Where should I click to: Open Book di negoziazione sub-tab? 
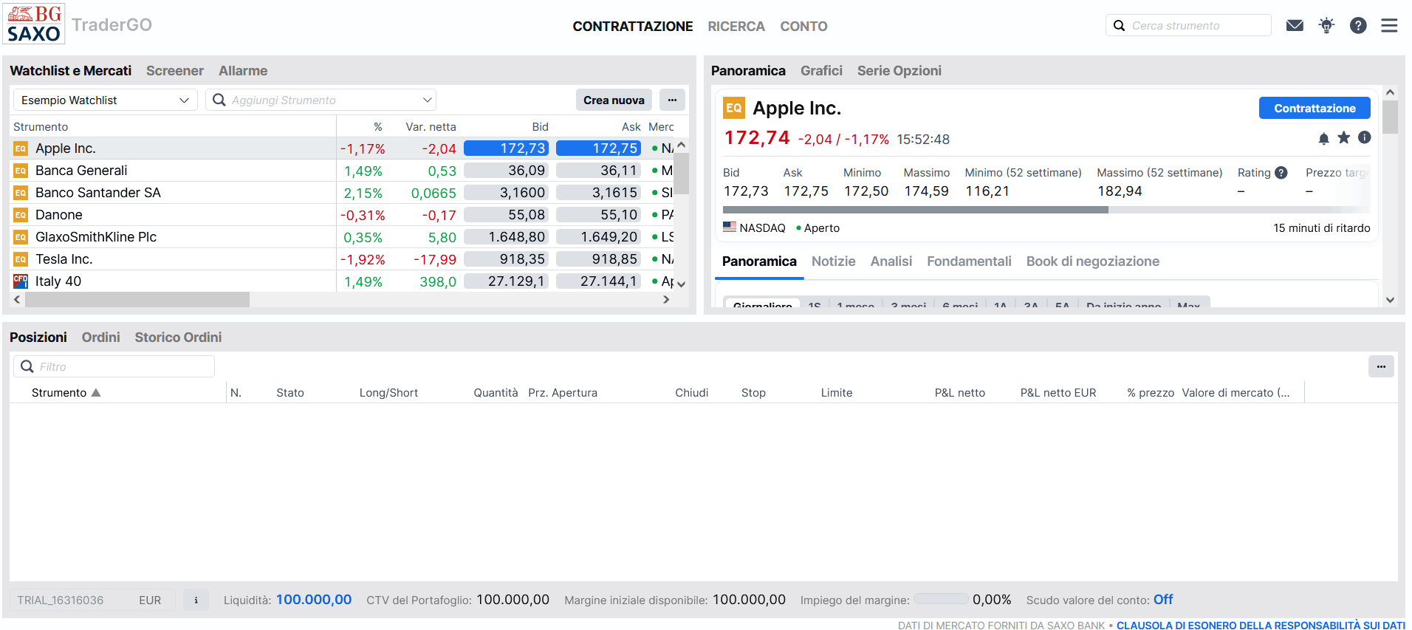[x=1093, y=261]
